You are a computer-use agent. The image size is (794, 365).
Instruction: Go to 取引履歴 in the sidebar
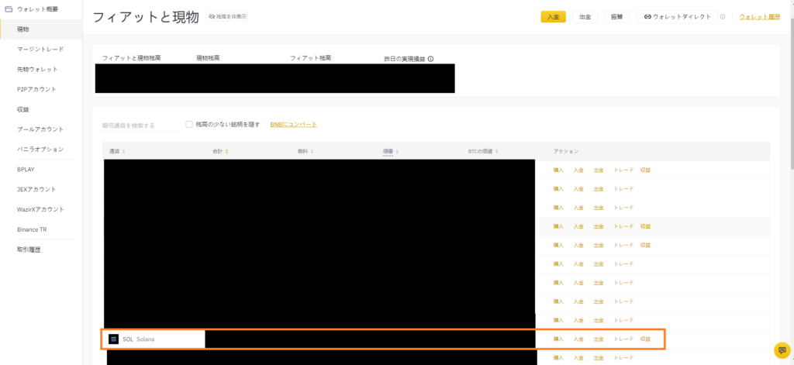pos(29,250)
